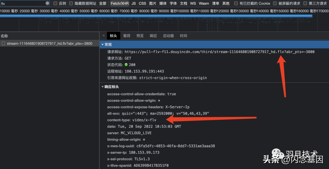
Task: Click the access-control-allow-origin header row
Action: (134, 100)
